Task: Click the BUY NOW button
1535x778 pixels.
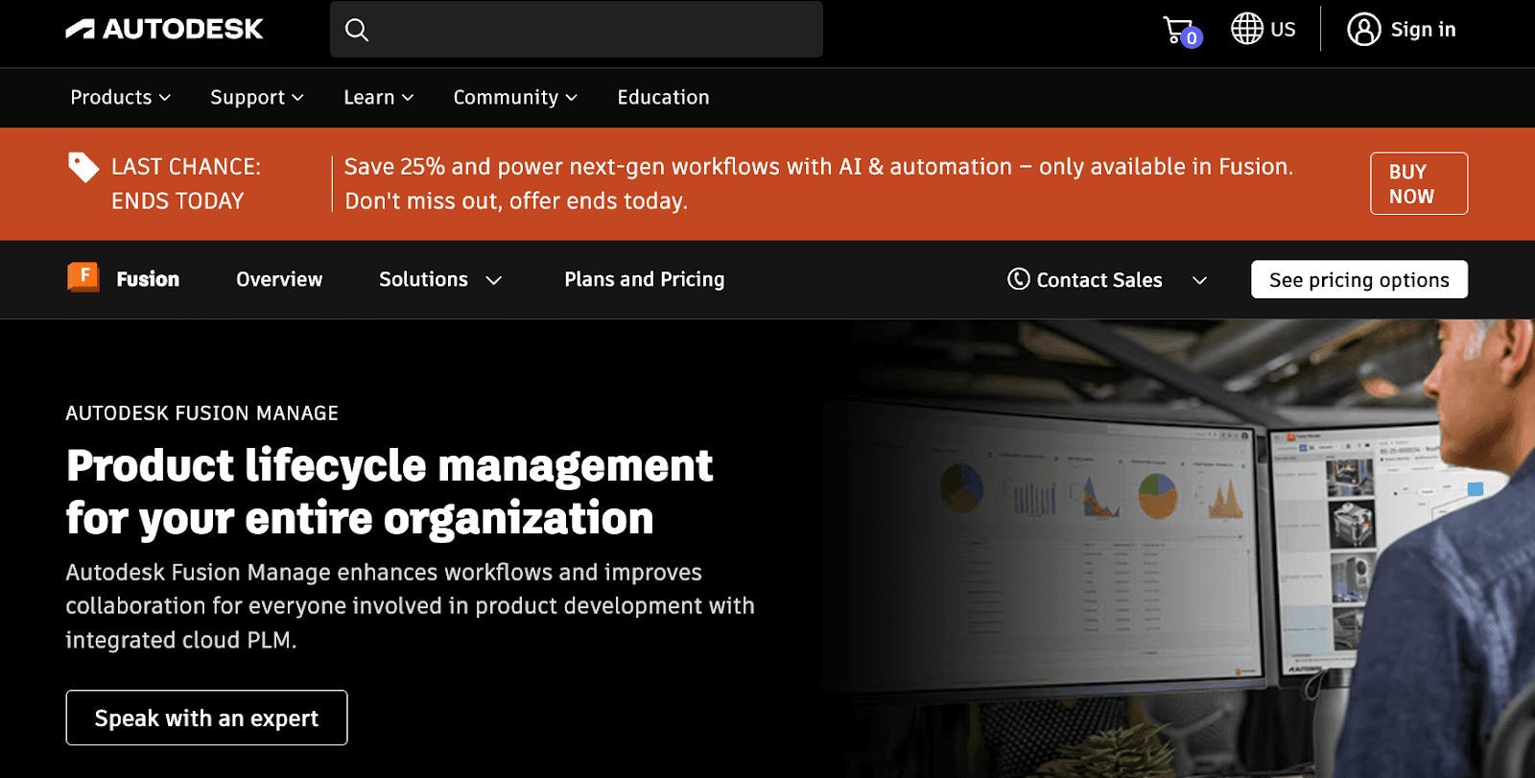Action: (1419, 183)
